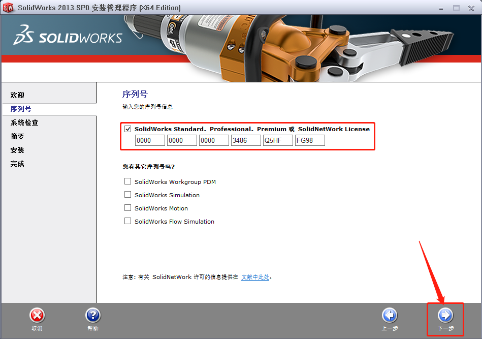Screen dimensions: 482x339
Task: Go back with the 上一步 arrow icon
Action: 390,315
